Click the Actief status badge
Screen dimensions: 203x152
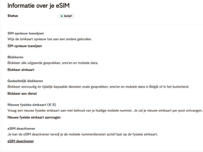[66, 16]
